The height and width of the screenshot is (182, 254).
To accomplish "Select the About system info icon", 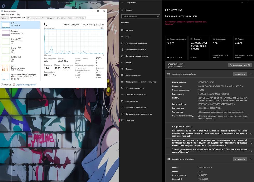I will [x=122, y=120].
